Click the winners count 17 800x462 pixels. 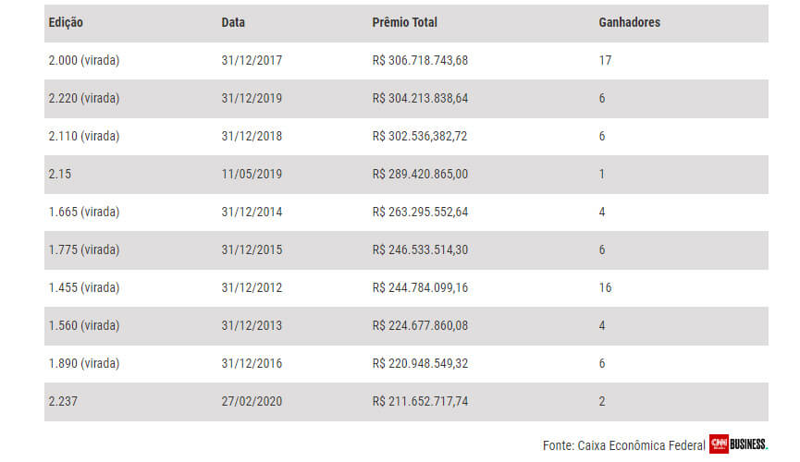tap(605, 60)
